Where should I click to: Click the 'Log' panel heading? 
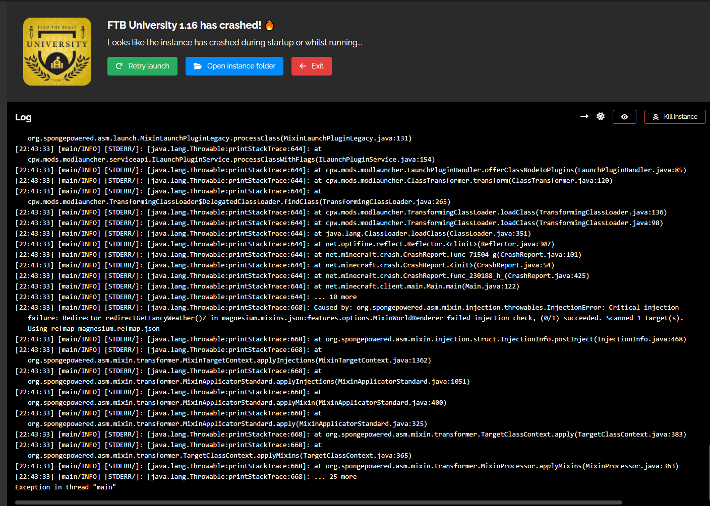[23, 117]
